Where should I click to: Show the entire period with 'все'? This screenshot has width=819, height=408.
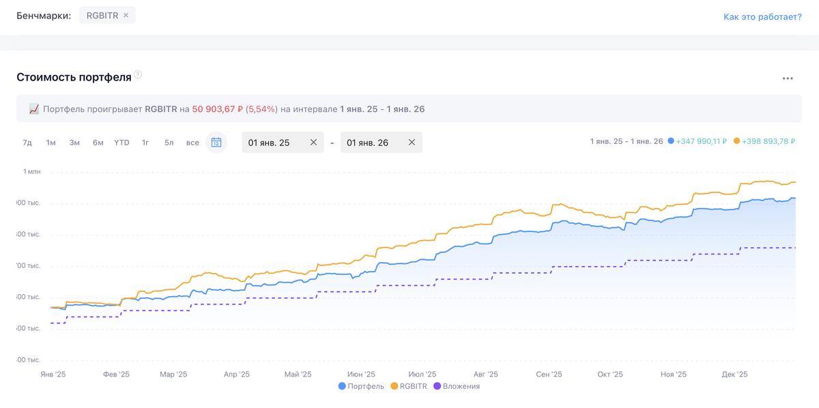pos(192,143)
